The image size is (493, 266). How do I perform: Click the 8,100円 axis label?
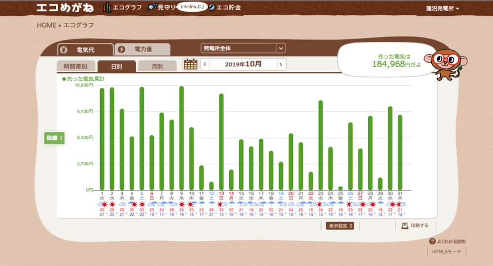pos(85,111)
